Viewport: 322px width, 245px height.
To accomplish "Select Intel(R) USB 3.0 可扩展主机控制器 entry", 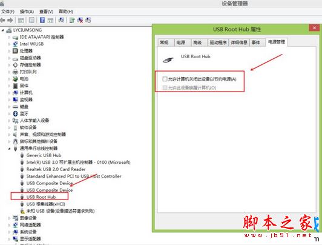I will pyautogui.click(x=79, y=163).
